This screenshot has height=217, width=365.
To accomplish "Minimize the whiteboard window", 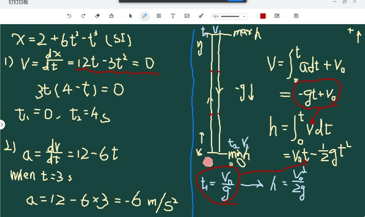I will coord(334,2).
